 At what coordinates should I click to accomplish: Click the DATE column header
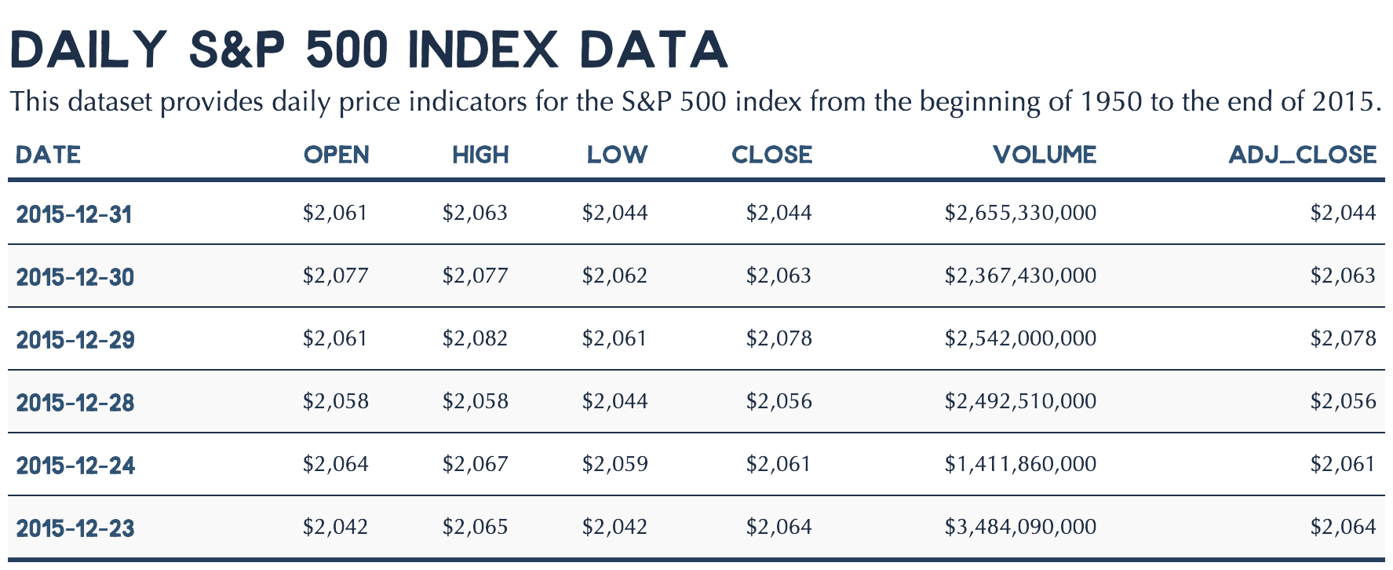(x=48, y=155)
